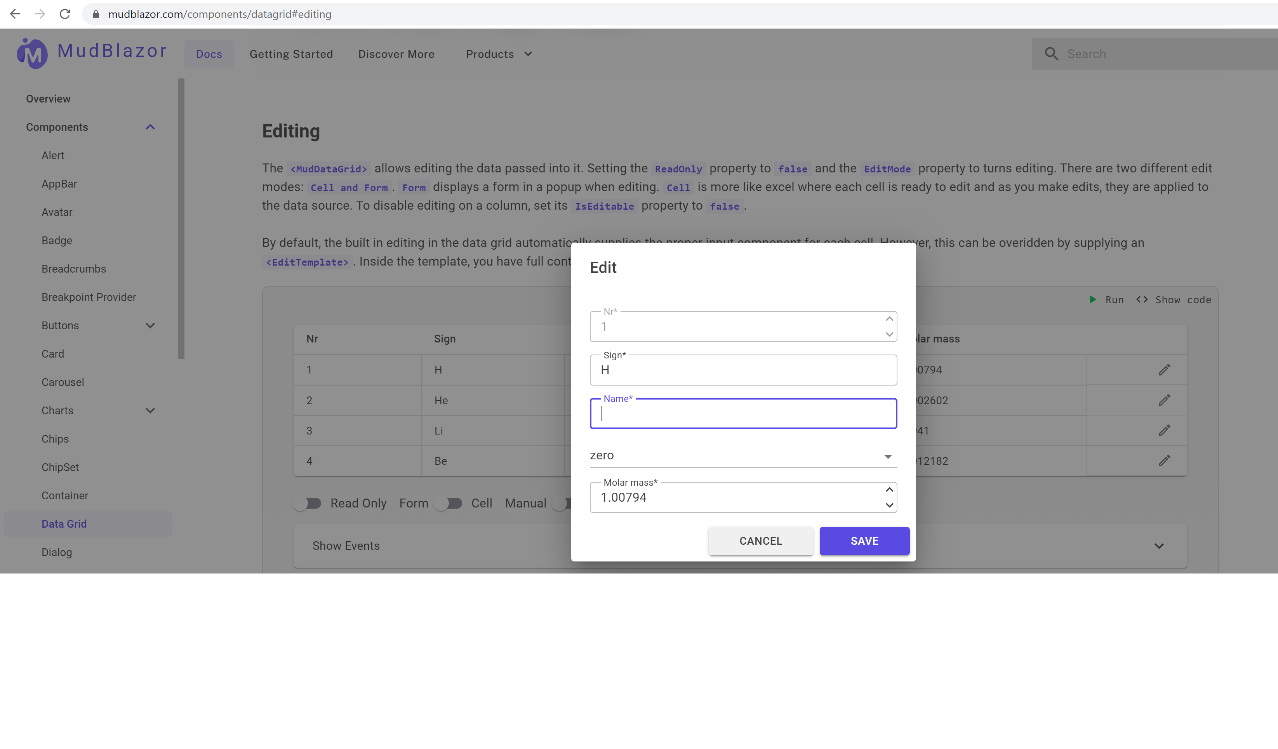Toggle the Read Only switch
This screenshot has height=749, width=1278.
[x=308, y=503]
